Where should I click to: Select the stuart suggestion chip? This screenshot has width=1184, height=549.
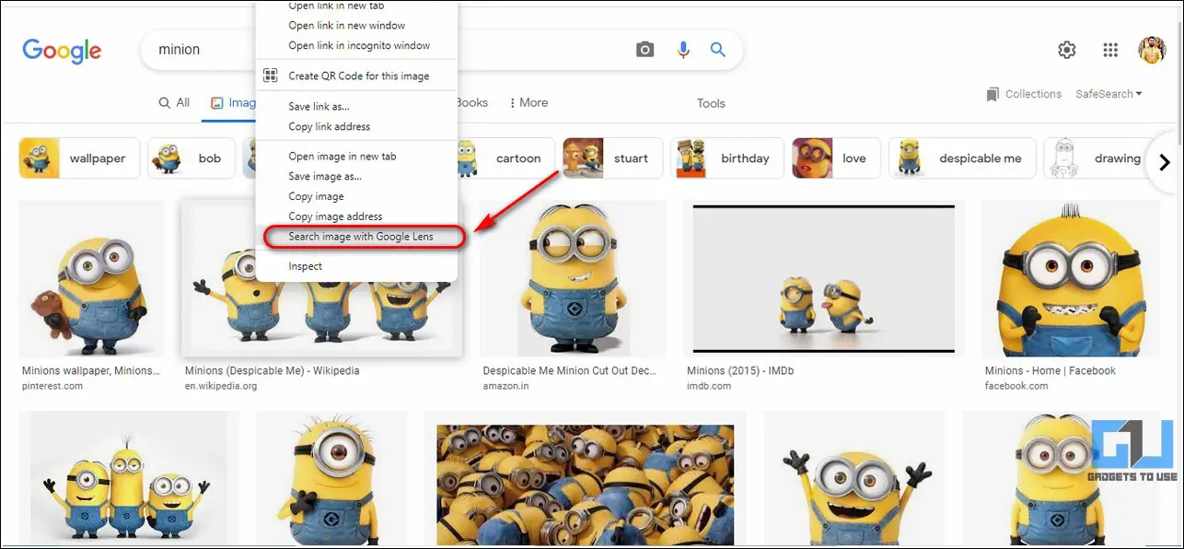point(612,158)
